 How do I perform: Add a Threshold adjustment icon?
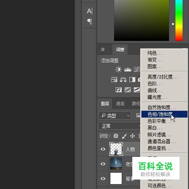137,90
